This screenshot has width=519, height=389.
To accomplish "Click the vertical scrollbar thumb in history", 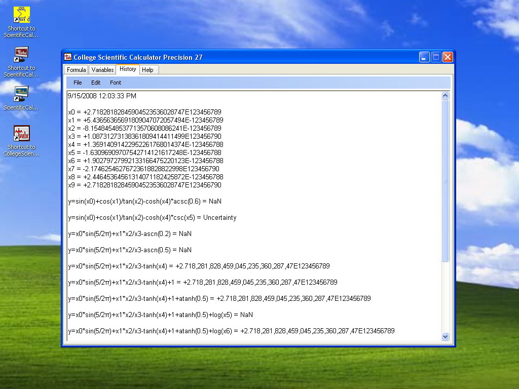I will click(x=445, y=181).
